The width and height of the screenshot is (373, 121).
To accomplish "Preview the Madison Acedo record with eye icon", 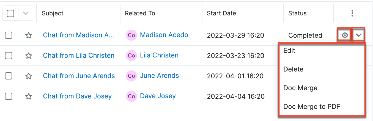I will pyautogui.click(x=345, y=35).
